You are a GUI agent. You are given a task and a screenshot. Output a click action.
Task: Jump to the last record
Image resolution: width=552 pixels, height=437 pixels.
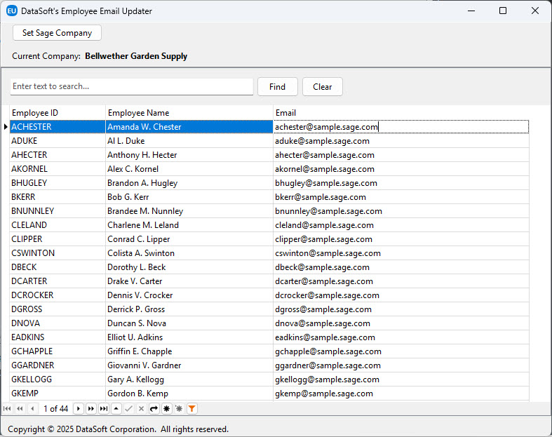coord(103,408)
